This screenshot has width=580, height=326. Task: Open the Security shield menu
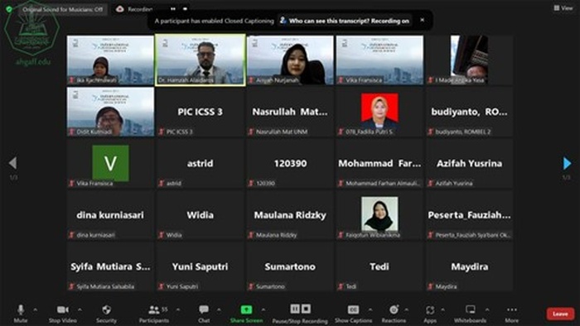point(106,314)
